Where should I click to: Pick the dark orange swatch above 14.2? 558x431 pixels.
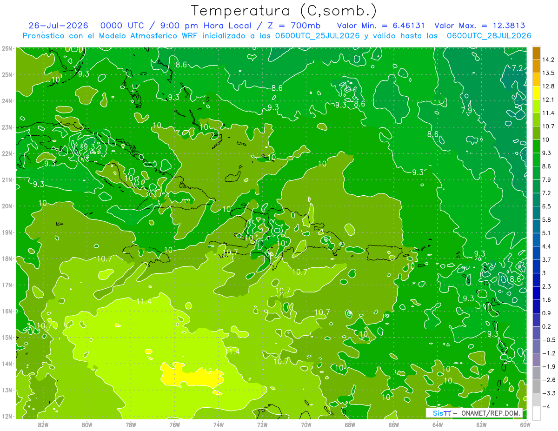click(536, 53)
